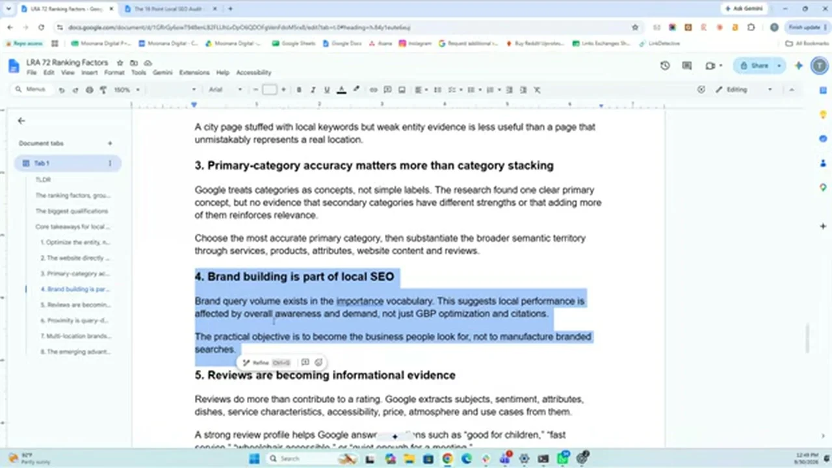Open the checklist dropdown

click(x=454, y=90)
